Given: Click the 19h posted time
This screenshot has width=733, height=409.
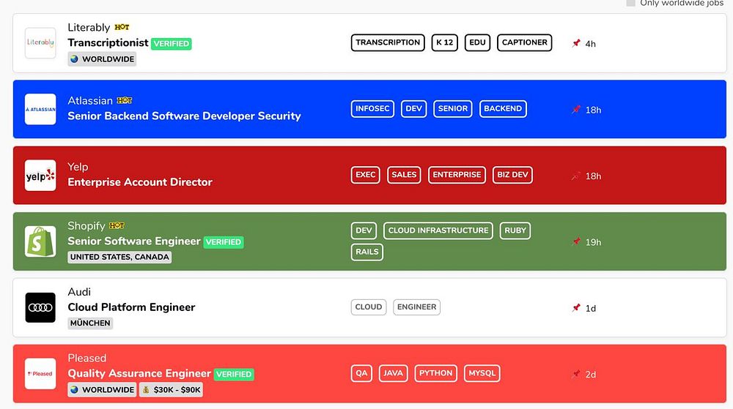Looking at the screenshot, I should [x=593, y=242].
